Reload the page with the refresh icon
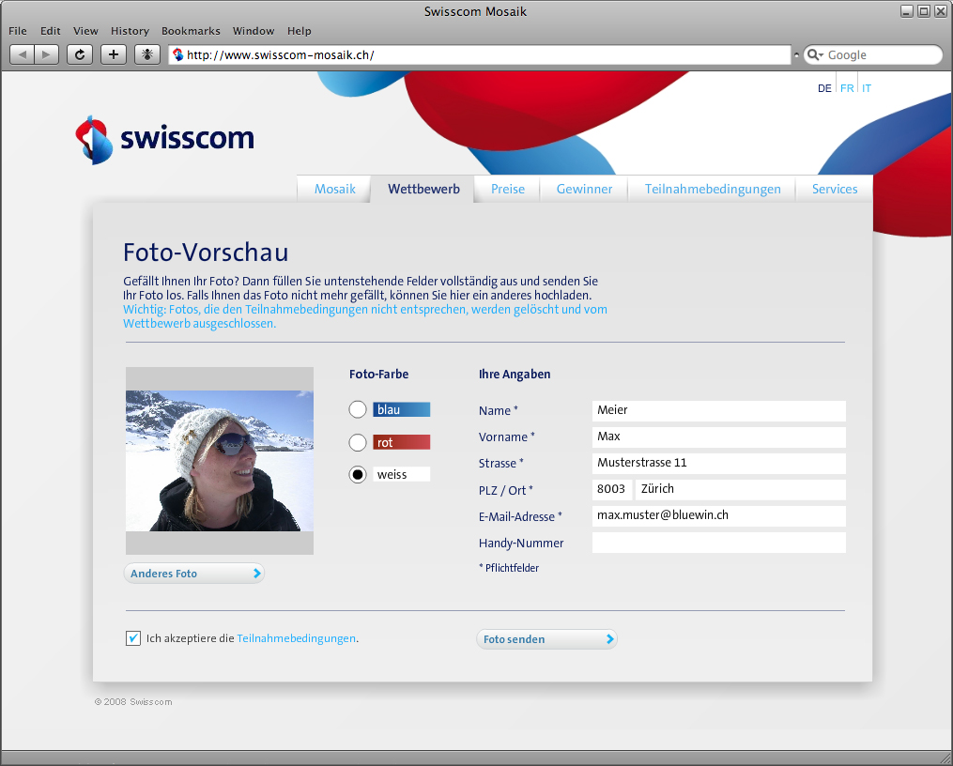953x766 pixels. click(80, 54)
